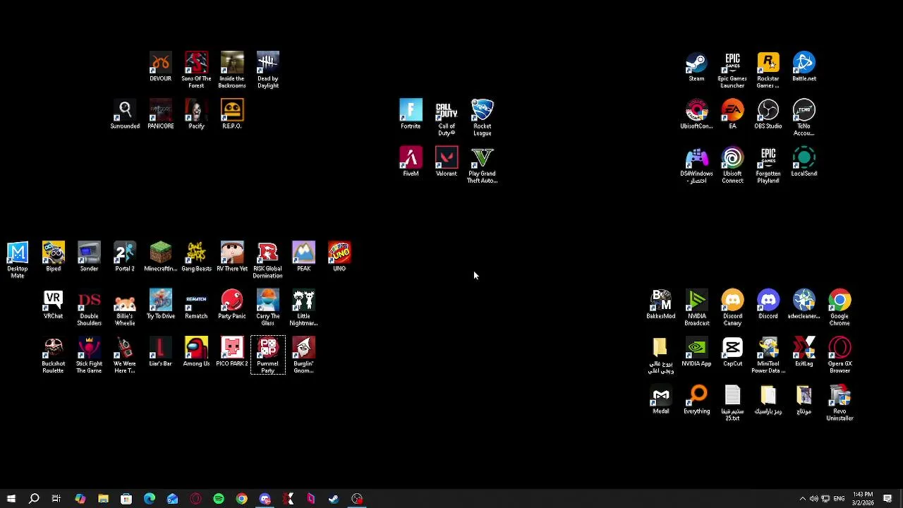Open the notifications action center
The width and height of the screenshot is (903, 508).
coord(887,499)
